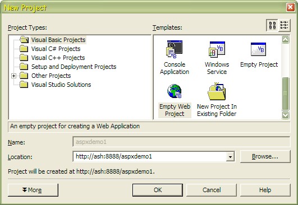The width and height of the screenshot is (298, 205).
Task: Select Visual C# Projects in the tree
Action: [x=56, y=49]
